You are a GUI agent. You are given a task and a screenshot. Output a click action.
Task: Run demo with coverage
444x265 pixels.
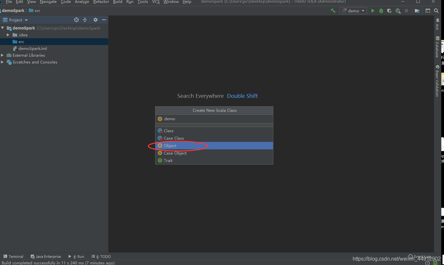pos(389,11)
